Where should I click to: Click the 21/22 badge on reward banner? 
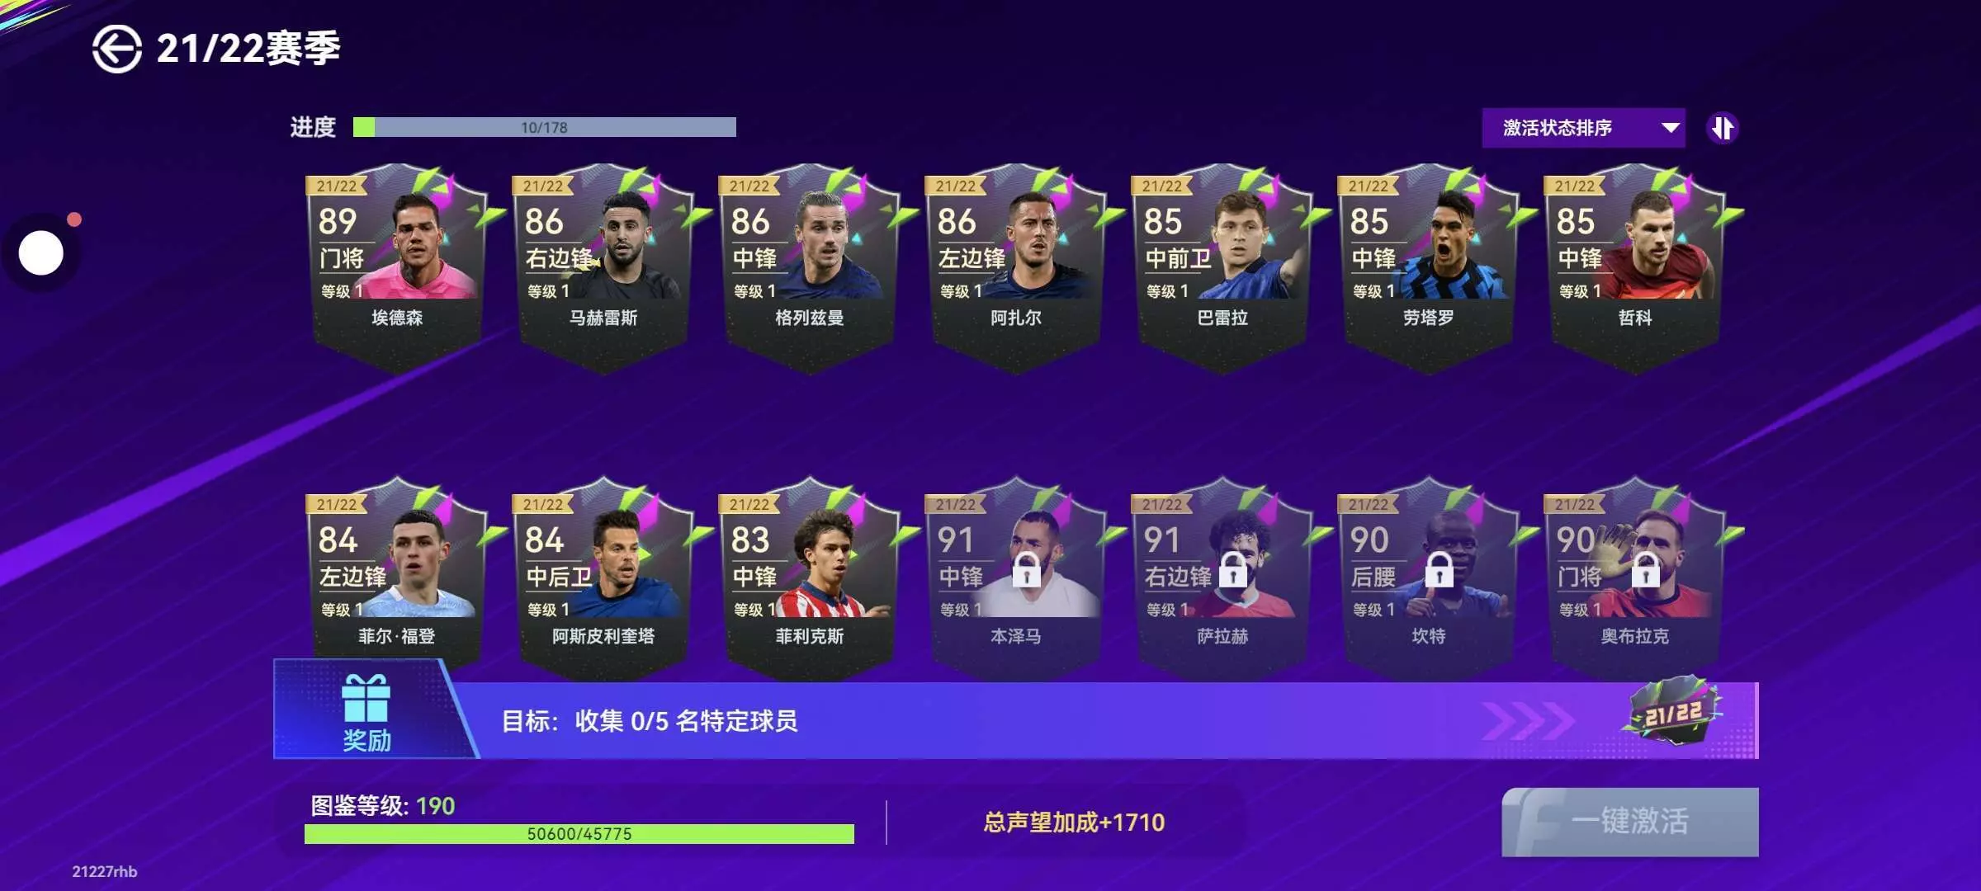pos(1673,713)
